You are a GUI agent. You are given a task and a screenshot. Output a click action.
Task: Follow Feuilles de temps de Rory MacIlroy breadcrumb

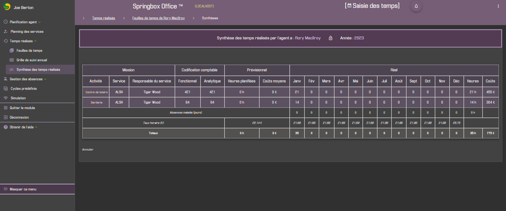159,18
